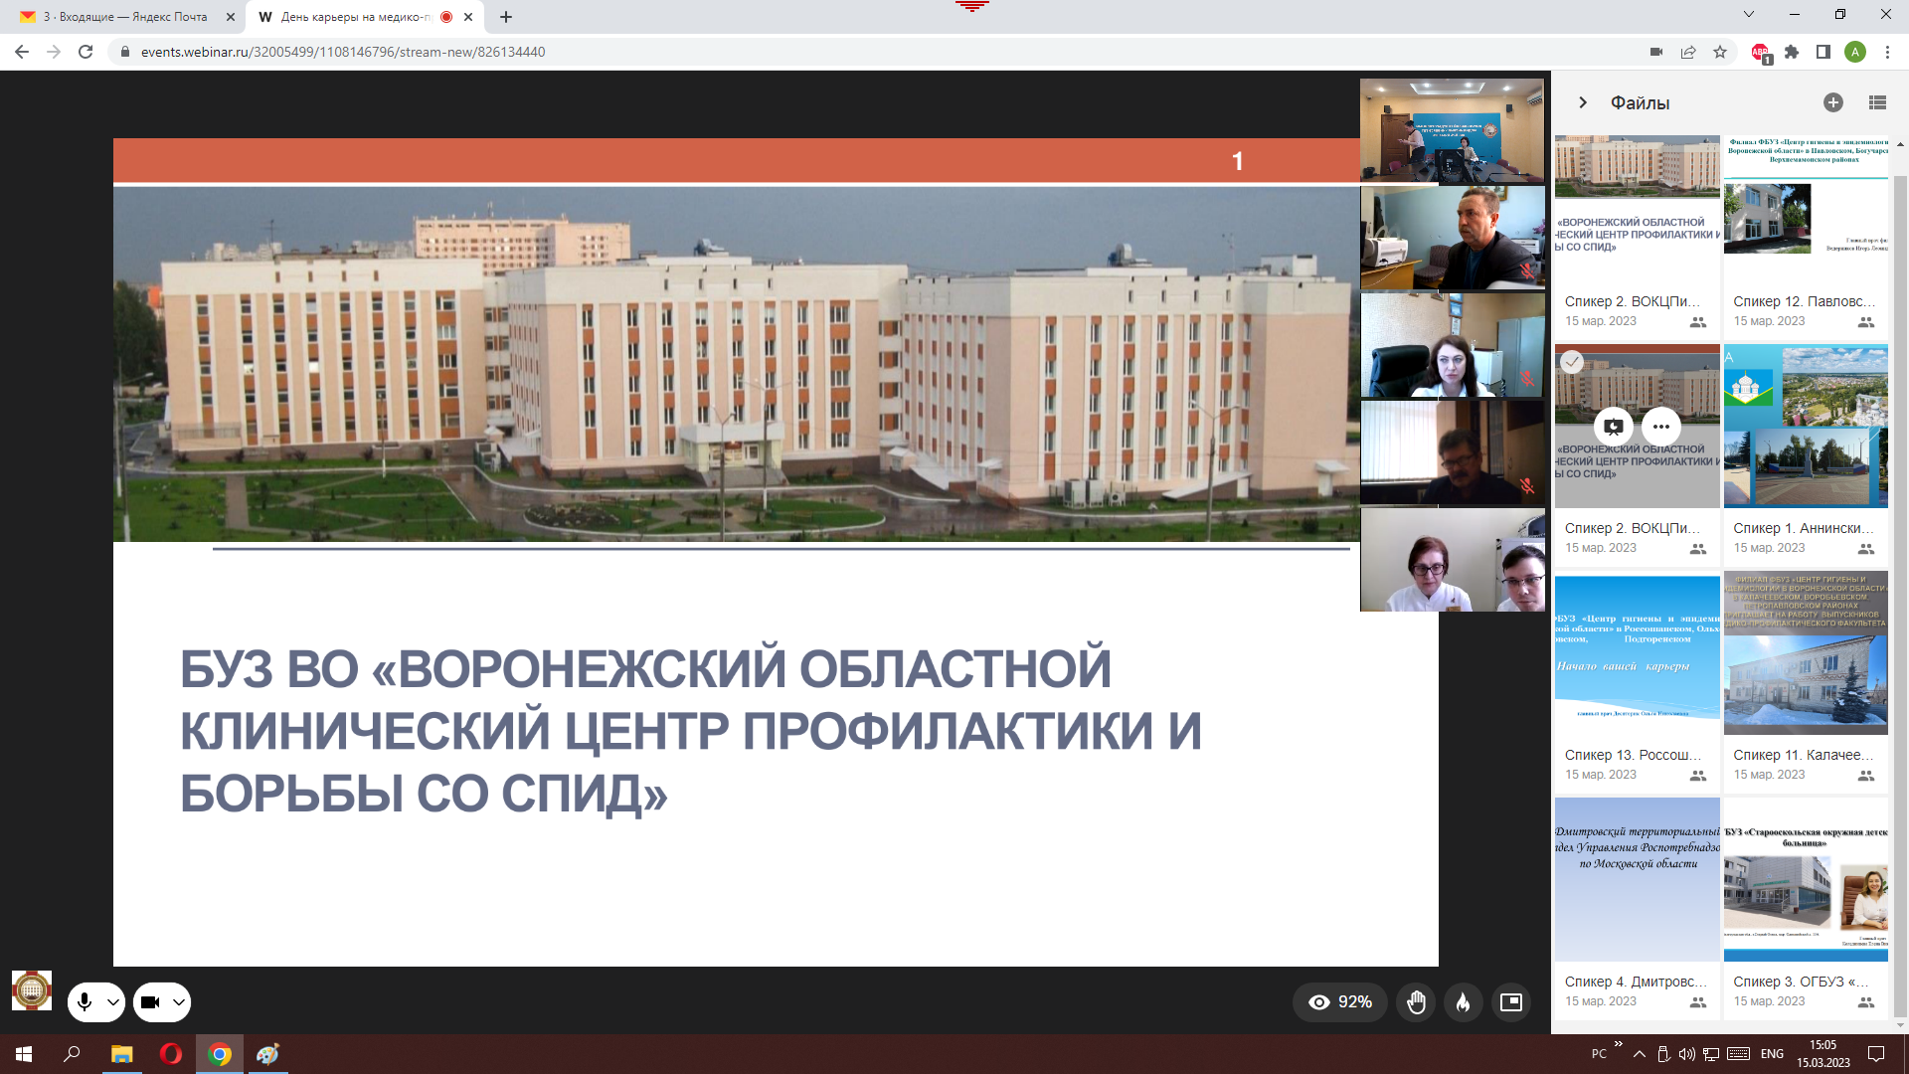Bookmark this page with star icon

click(1720, 52)
